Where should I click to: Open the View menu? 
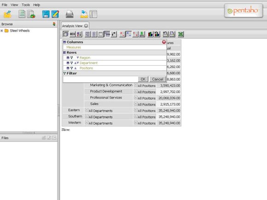[14, 5]
